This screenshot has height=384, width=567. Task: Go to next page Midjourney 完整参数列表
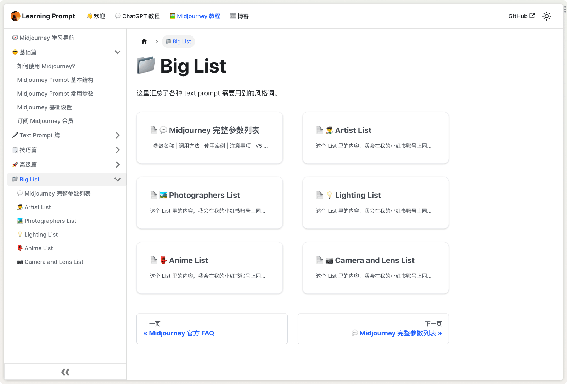373,329
